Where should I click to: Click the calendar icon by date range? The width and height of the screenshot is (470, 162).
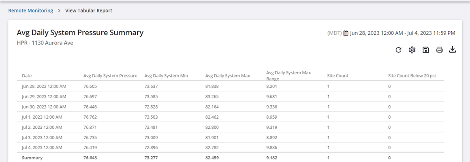(x=346, y=33)
